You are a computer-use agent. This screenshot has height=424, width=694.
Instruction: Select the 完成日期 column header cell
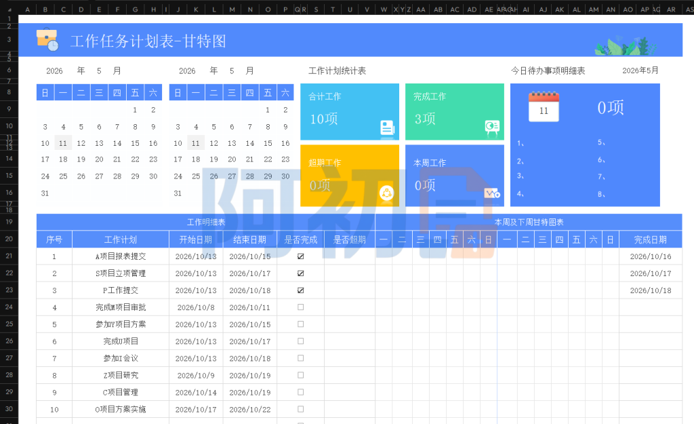pyautogui.click(x=650, y=239)
